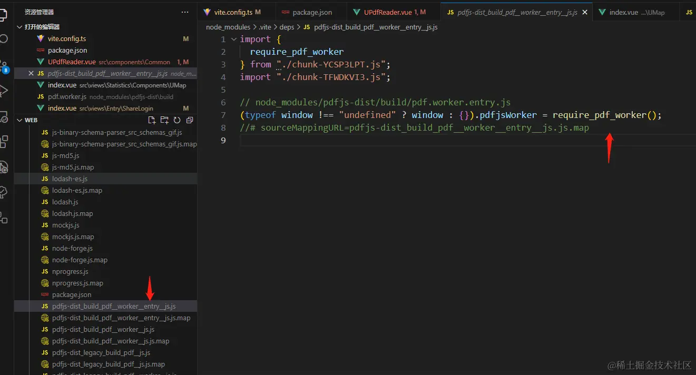
Task: Open pdfjs-dist_build_pdf__worker__entry__js.js.map in file tree
Action: (x=105, y=318)
